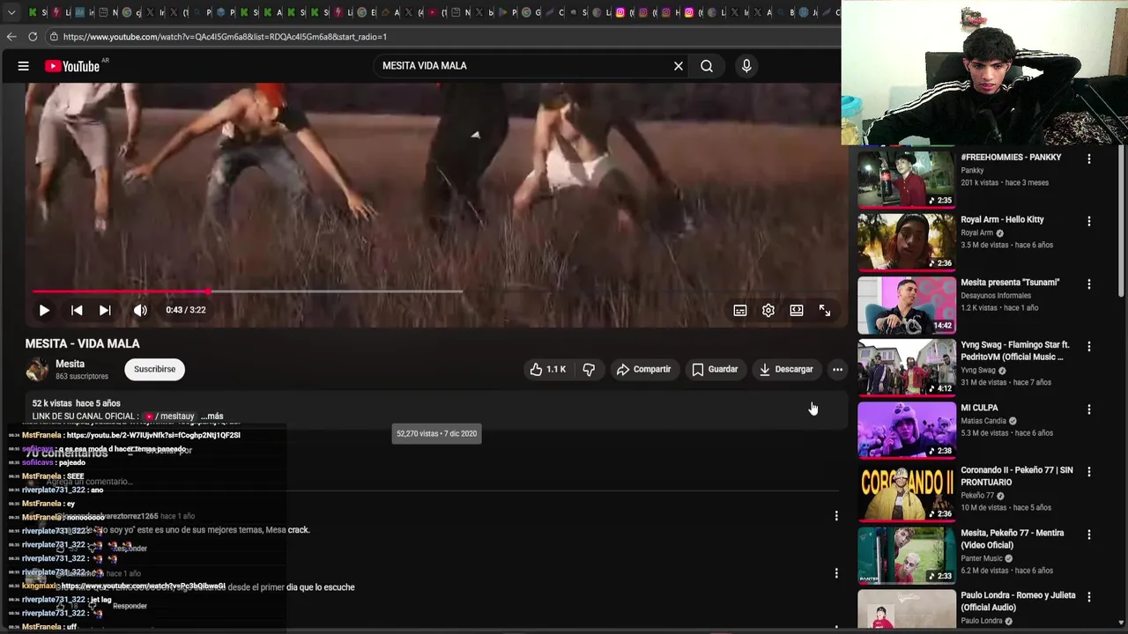Viewport: 1128px width, 634px height.
Task: Open Mesita channel avatar
Action: tap(37, 369)
